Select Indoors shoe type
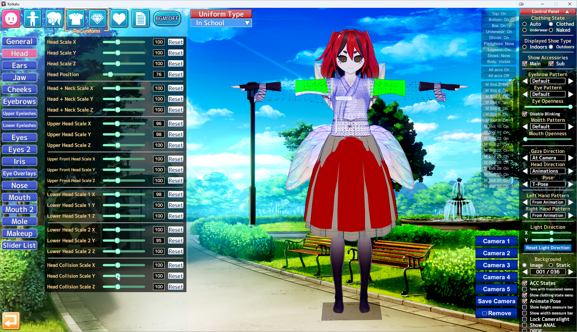577x332 pixels. coord(524,47)
